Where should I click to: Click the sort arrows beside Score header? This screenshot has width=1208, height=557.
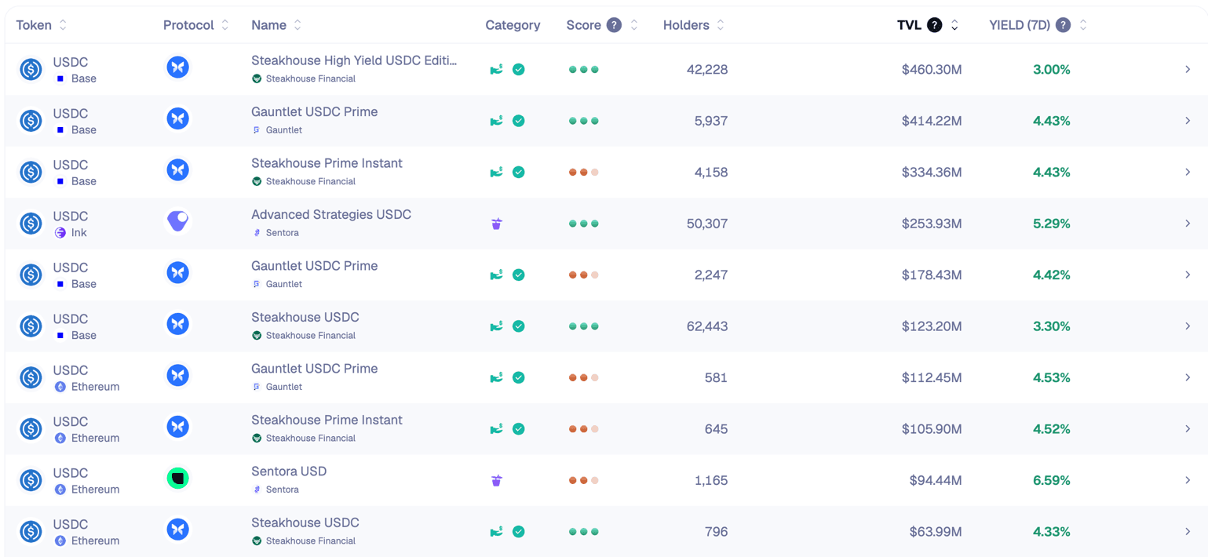[634, 25]
